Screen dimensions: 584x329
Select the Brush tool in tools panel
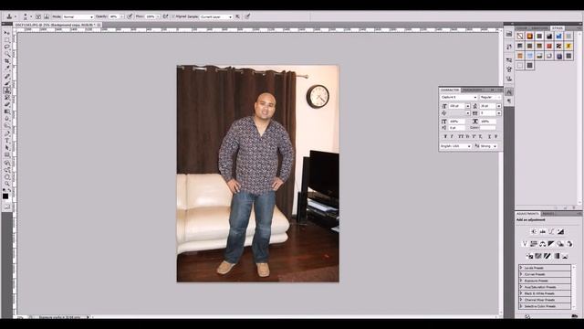tap(6, 83)
